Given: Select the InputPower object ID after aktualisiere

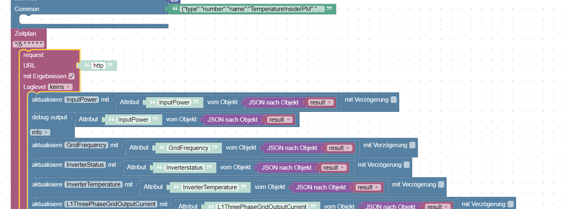Looking at the screenshot, I should point(82,100).
